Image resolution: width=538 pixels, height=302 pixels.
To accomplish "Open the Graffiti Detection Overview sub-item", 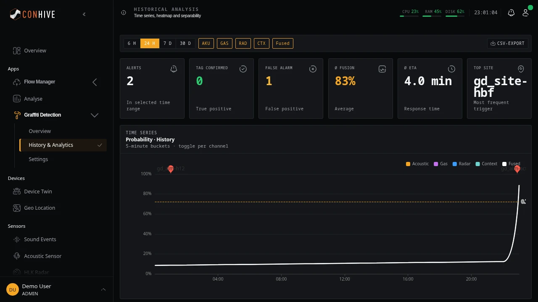I will (40, 131).
